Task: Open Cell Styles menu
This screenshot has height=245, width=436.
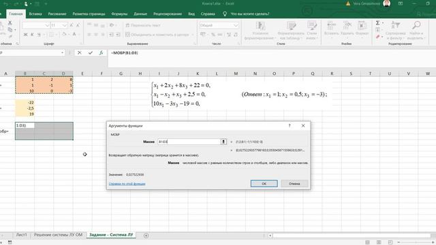Action: pyautogui.click(x=312, y=31)
